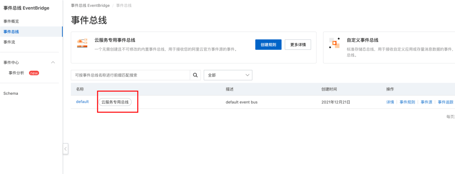Click 详情 in the default row

(x=390, y=102)
